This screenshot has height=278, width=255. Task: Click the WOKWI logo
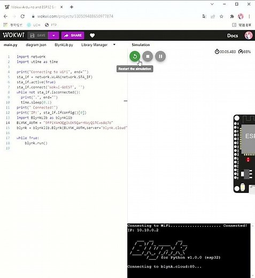pos(13,35)
